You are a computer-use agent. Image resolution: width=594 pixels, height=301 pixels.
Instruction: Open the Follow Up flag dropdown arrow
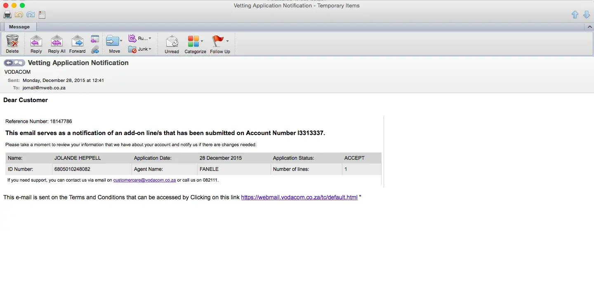tap(227, 41)
